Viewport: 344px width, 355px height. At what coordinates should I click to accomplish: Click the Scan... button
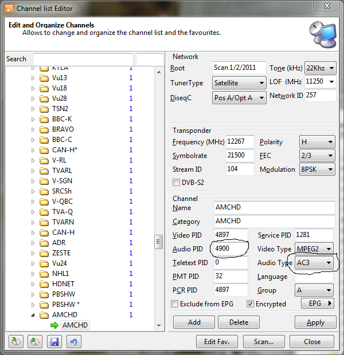coord(263,342)
